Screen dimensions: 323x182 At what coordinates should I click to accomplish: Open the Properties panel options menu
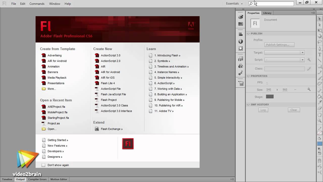pyautogui.click(x=313, y=13)
